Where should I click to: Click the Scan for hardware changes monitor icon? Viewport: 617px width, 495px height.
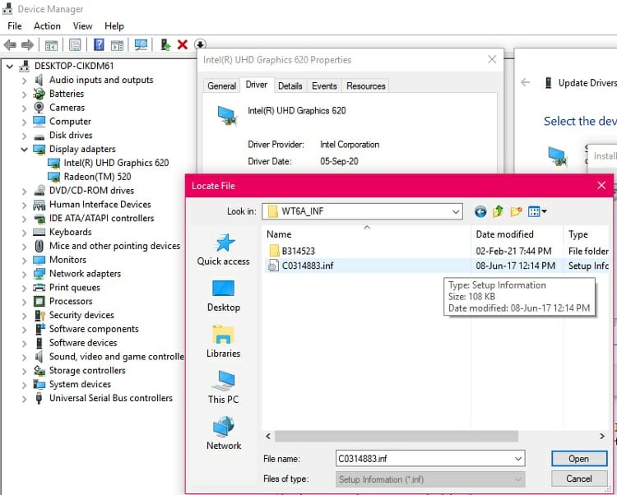(x=141, y=45)
